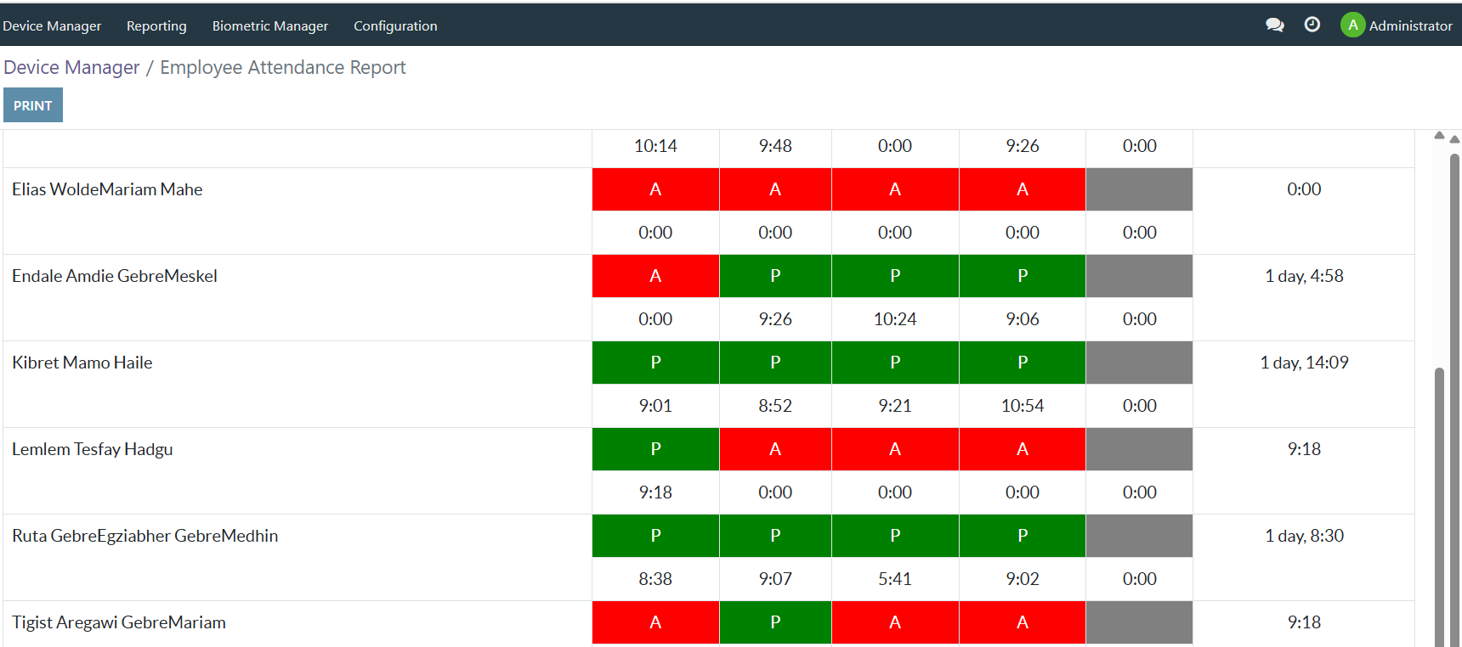Select employee Tigist Aregawi GebreMariam
This screenshot has width=1462, height=647.
tap(119, 622)
